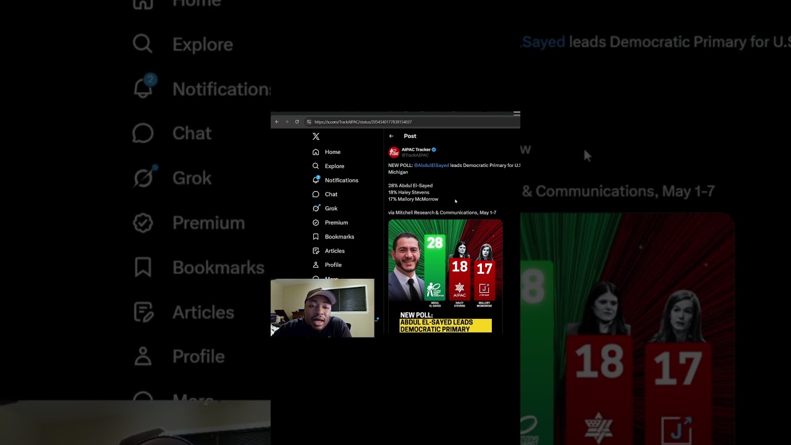Click the blue verified badge on AIPAC Tracker
Screen dimensions: 791x445
[x=434, y=150]
